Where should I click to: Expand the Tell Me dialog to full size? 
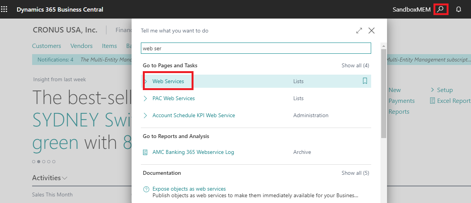(x=359, y=31)
